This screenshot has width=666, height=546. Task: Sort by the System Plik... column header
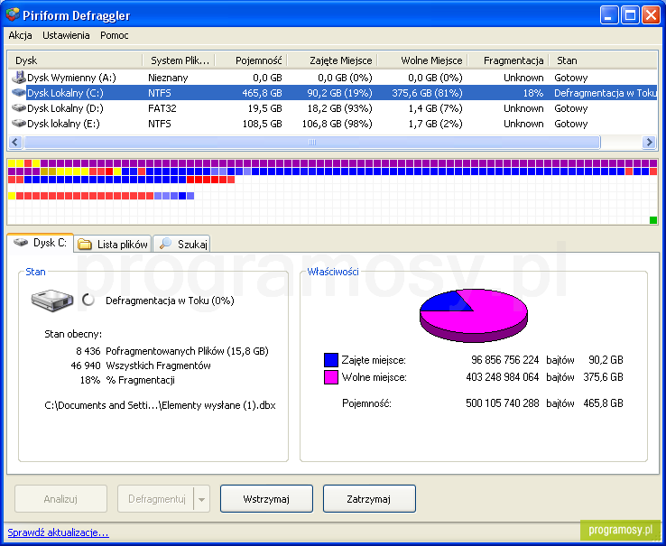180,60
